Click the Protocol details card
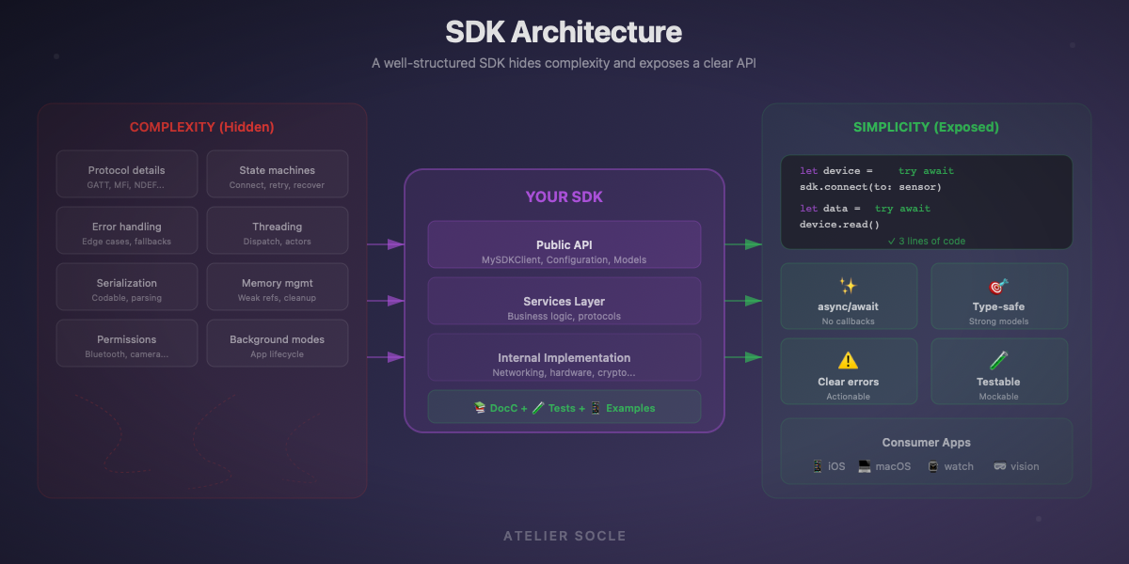 tap(126, 173)
